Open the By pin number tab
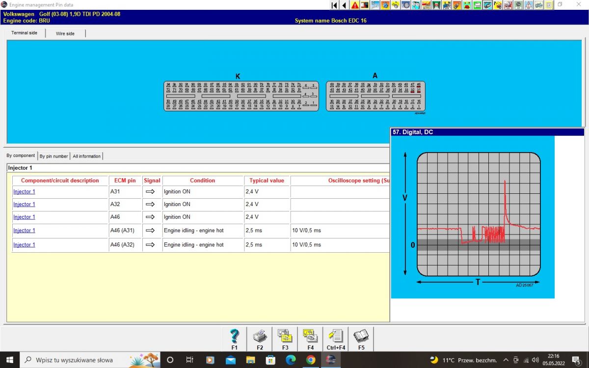Screen dimensions: 589x368 tap(54, 156)
